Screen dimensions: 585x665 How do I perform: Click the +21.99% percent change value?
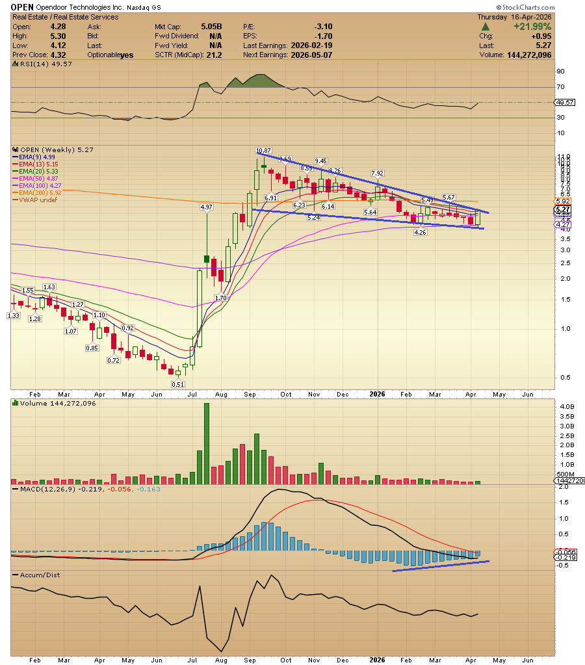pyautogui.click(x=532, y=27)
